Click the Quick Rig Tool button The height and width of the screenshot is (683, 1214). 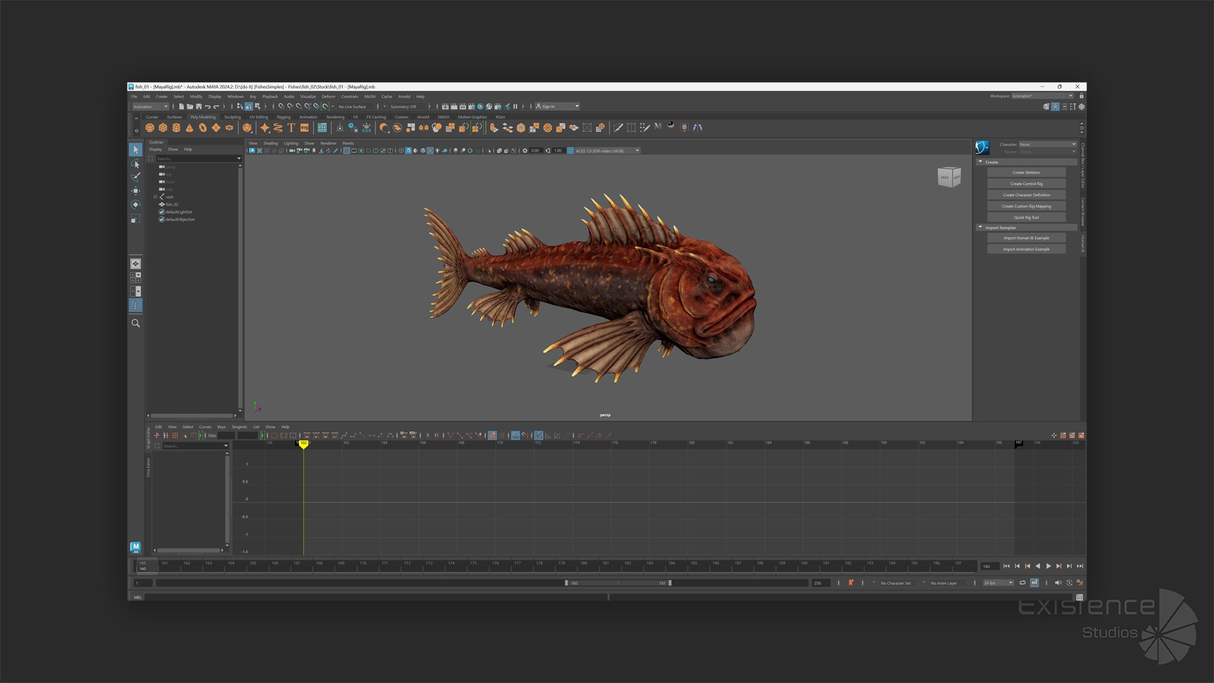(x=1026, y=218)
